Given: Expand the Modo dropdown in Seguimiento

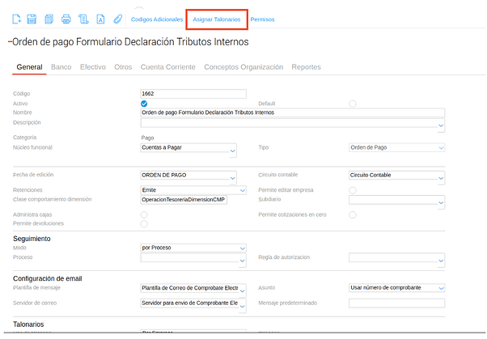Looking at the screenshot, I should [x=193, y=248].
